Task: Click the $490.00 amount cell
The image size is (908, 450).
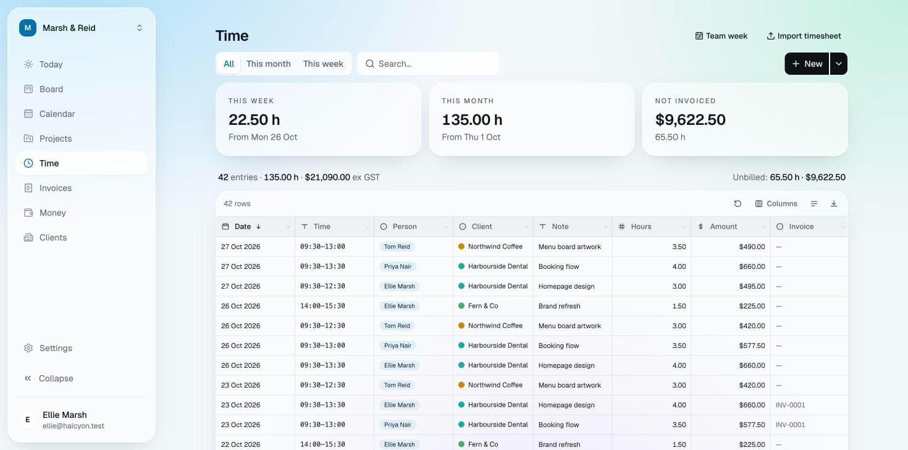Action: click(731, 247)
